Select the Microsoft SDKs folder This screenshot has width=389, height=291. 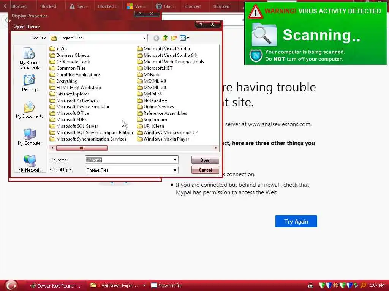click(x=68, y=119)
